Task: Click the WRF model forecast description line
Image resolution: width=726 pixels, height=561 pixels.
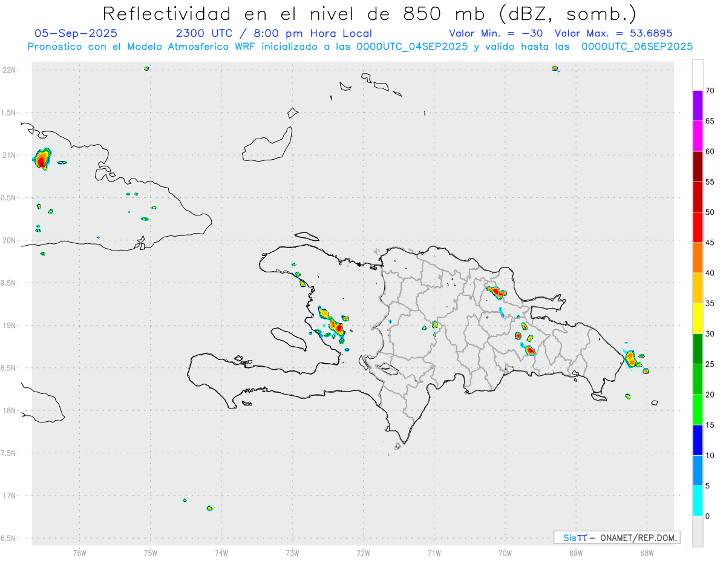Action: 360,47
